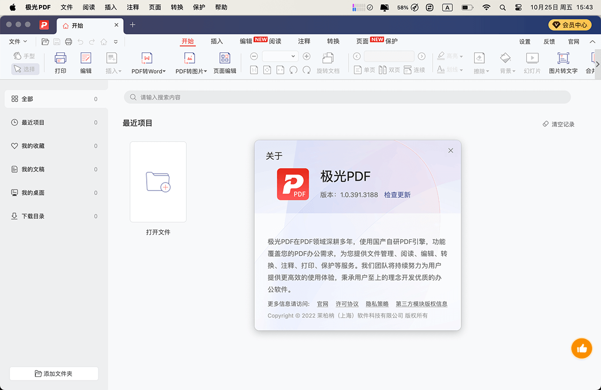
Task: Expand the quick toolbar customize arrow
Action: (116, 42)
